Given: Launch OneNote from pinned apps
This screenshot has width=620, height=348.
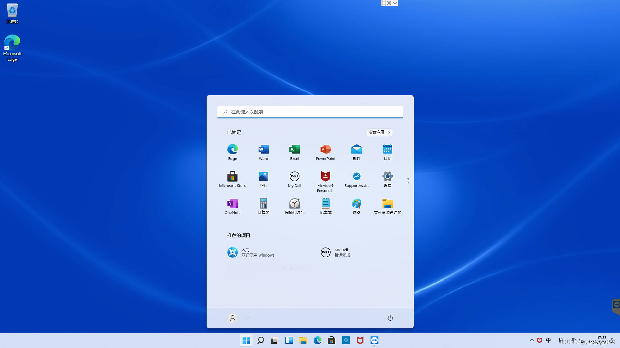Looking at the screenshot, I should click(x=232, y=206).
